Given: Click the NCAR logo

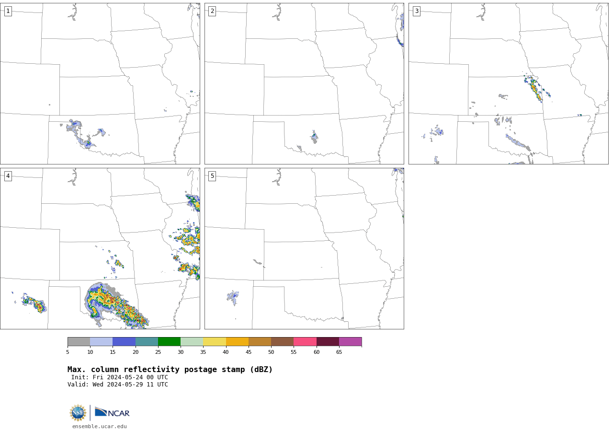Looking at the screenshot, I should 112,412.
